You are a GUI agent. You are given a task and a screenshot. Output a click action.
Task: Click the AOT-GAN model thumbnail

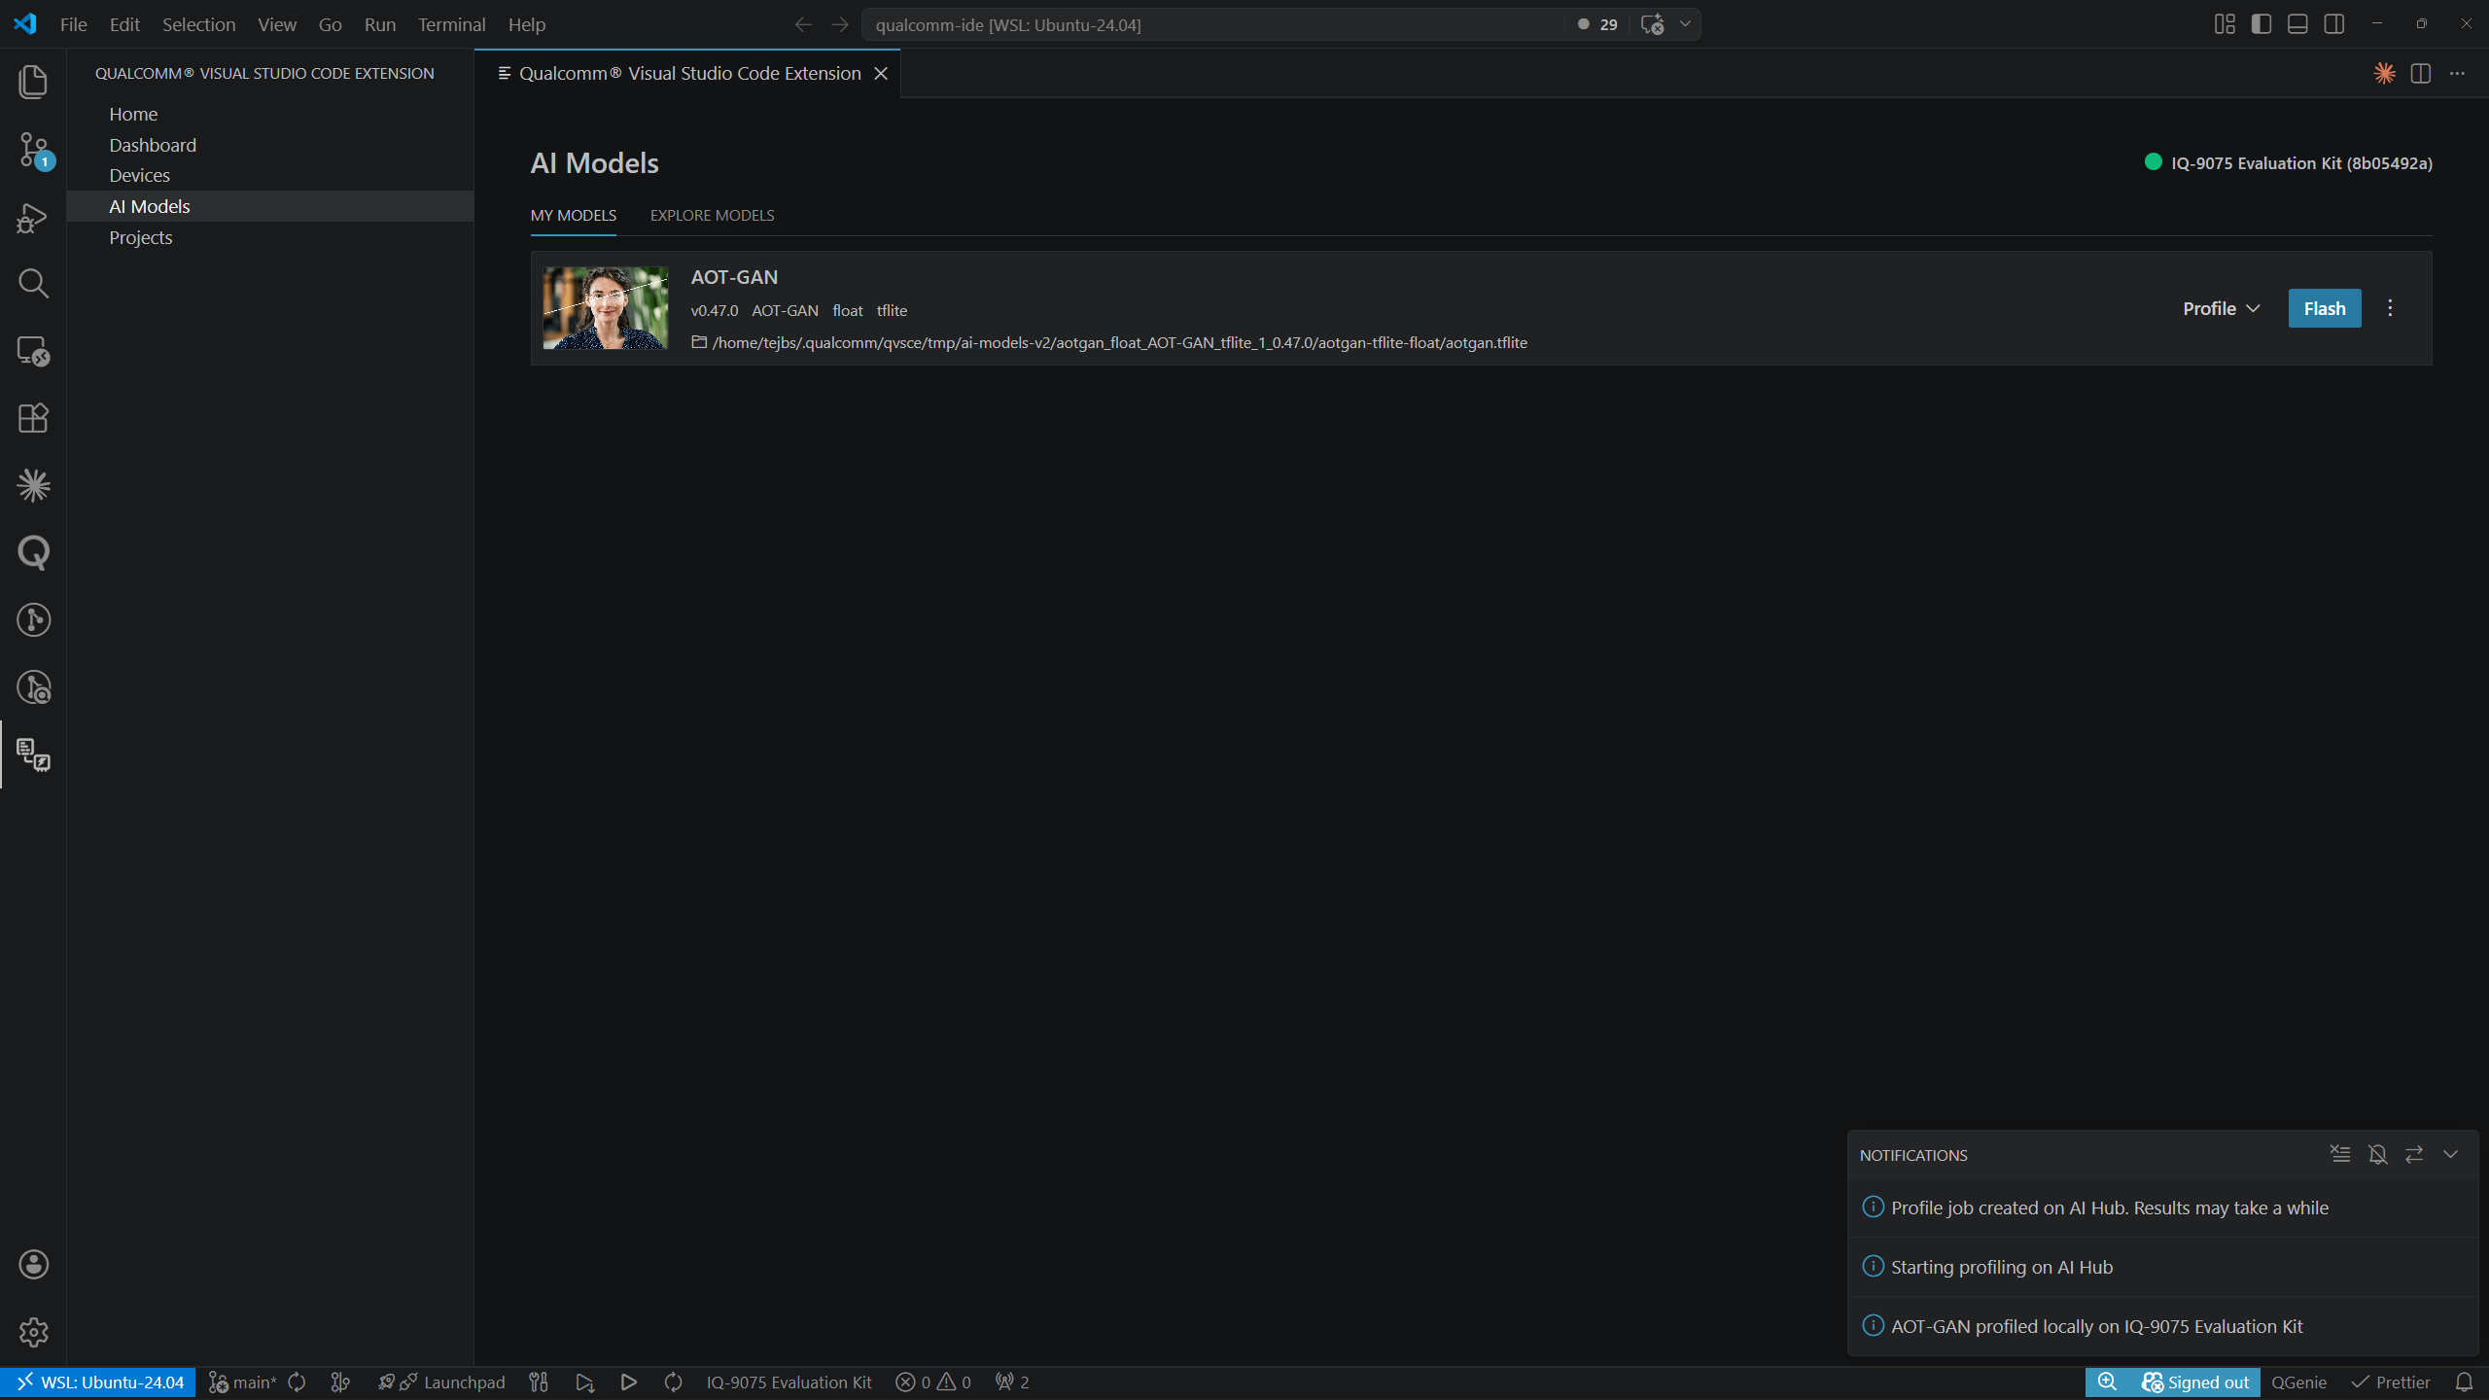[605, 308]
